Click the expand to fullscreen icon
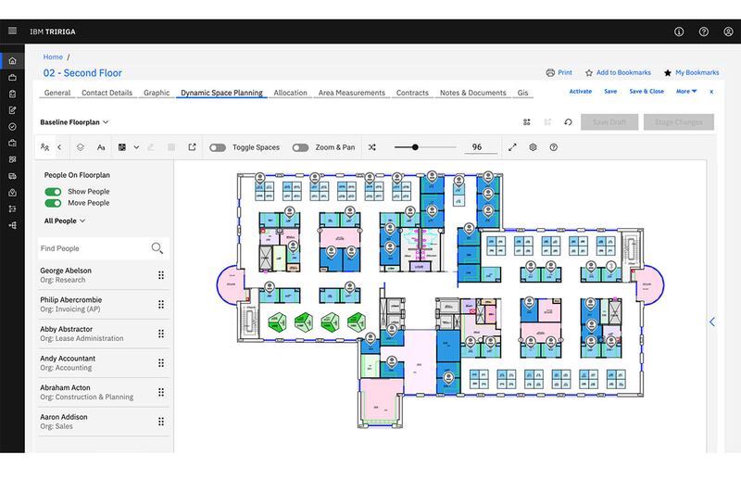The image size is (741, 492). (512, 147)
